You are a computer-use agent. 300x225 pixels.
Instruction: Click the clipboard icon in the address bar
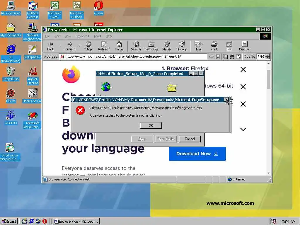238,57
